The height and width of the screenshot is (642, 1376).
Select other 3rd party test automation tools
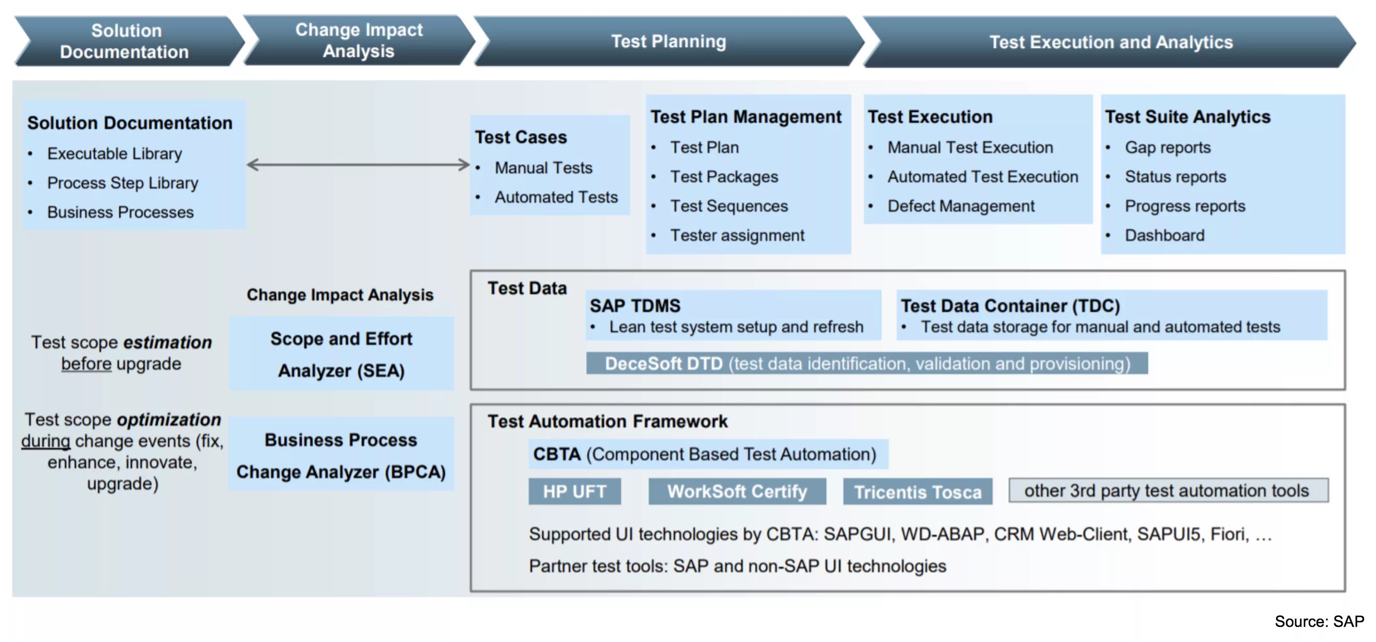pyautogui.click(x=1168, y=491)
